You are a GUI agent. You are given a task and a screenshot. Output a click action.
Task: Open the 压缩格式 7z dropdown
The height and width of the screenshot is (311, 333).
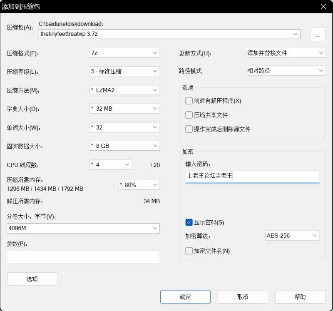[x=124, y=53]
